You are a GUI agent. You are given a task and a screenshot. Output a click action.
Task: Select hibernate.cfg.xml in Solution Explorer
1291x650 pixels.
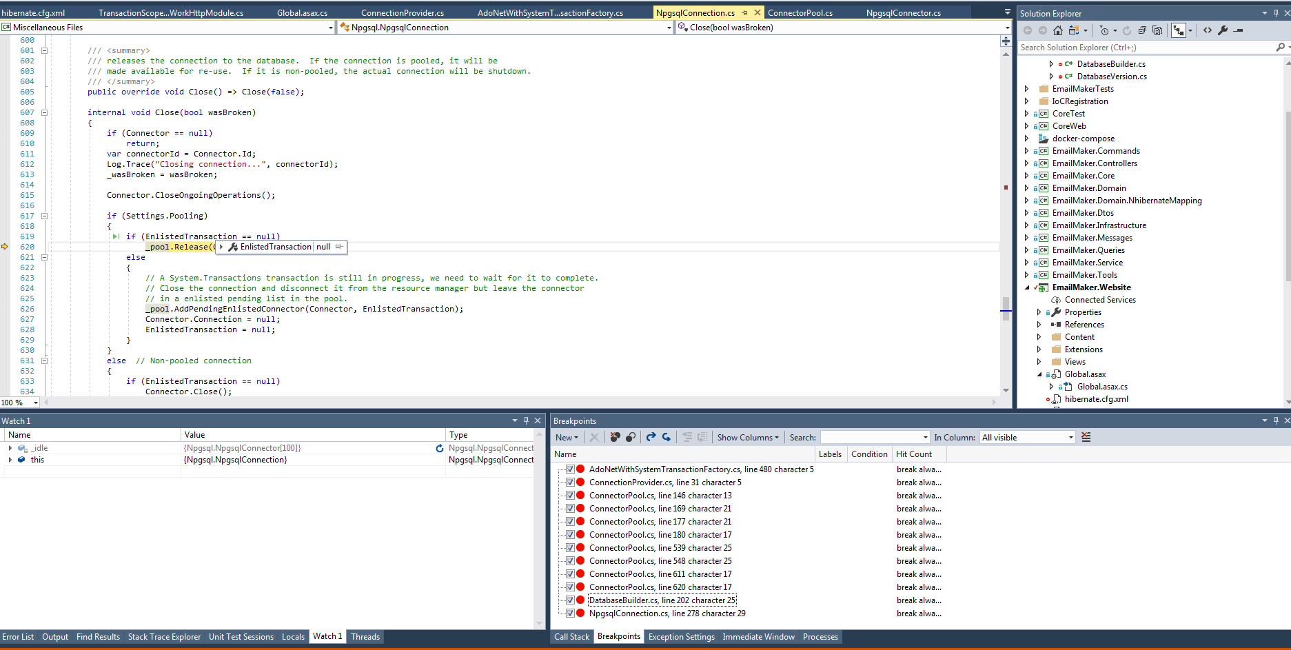point(1096,399)
